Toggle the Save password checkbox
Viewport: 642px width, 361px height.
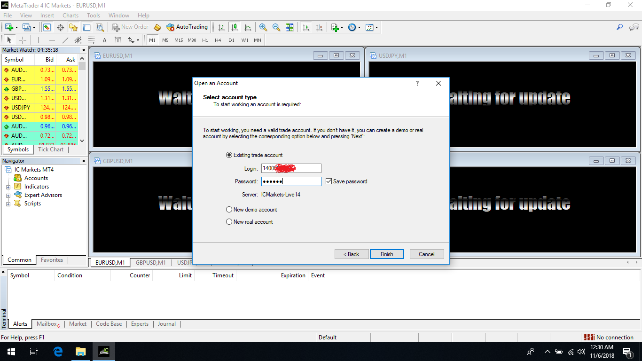[329, 181]
